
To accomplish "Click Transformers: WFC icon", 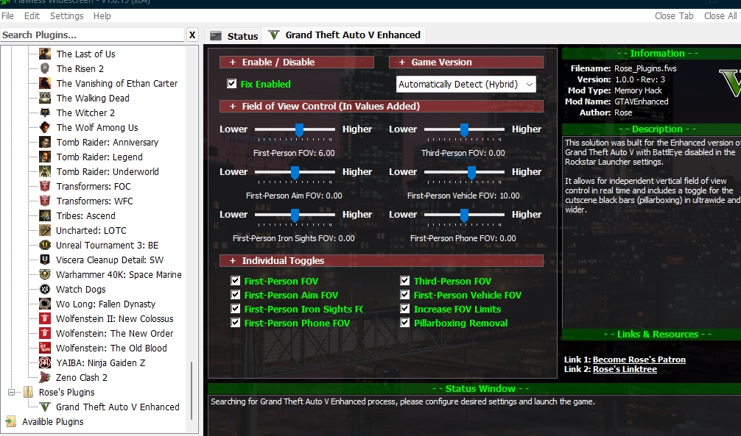I will 45,201.
